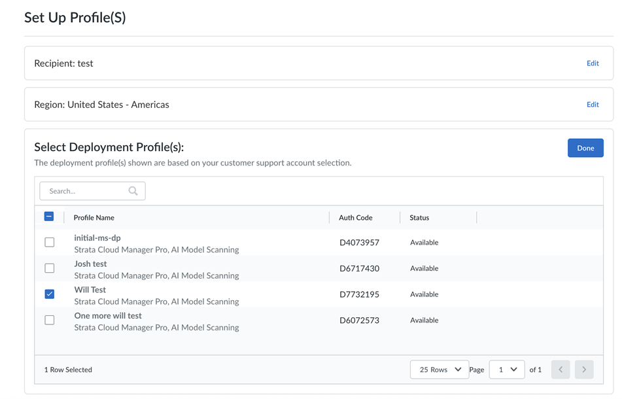The width and height of the screenshot is (622, 399).
Task: Click the search magnifier icon
Action: click(x=133, y=191)
